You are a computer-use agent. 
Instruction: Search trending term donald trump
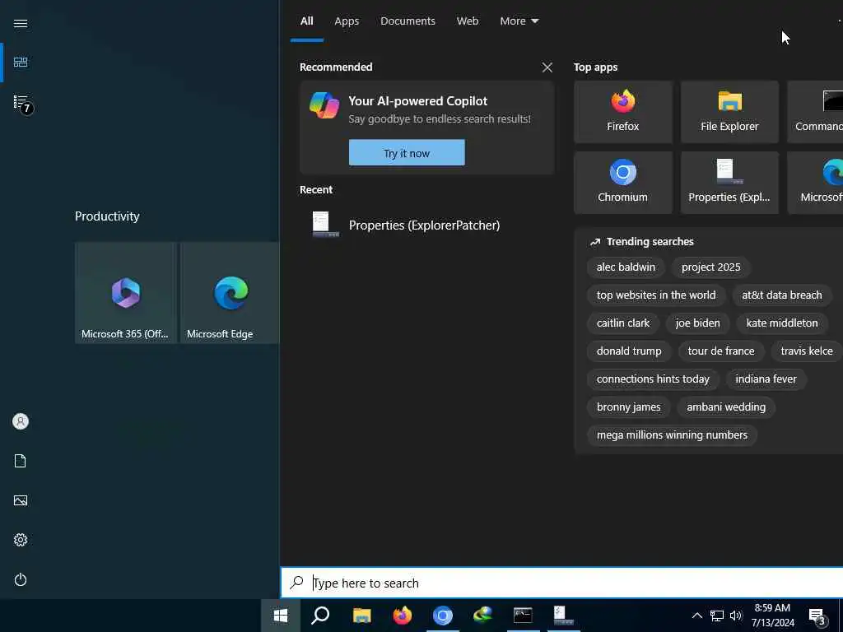629,351
